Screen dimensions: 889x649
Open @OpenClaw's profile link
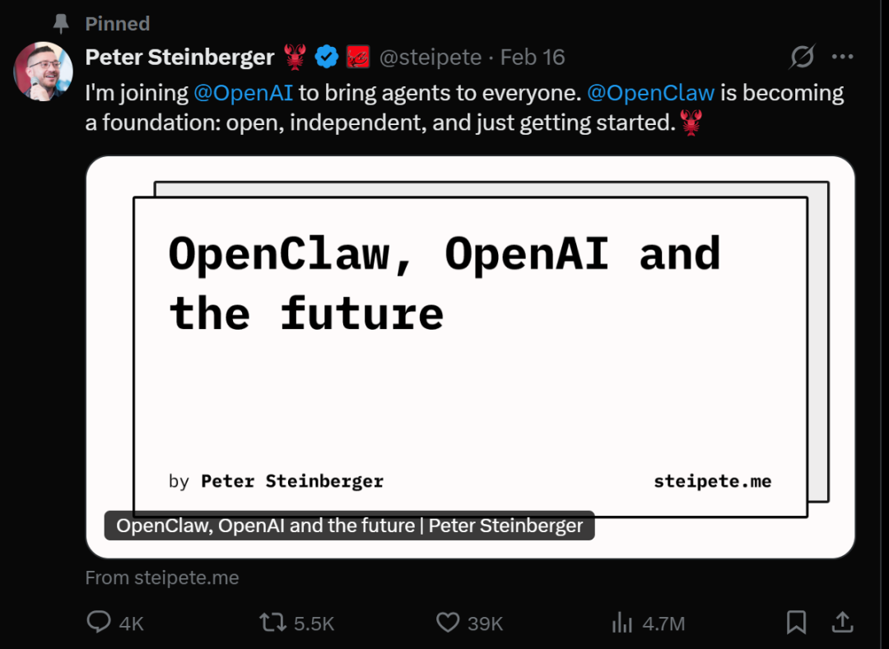(650, 93)
